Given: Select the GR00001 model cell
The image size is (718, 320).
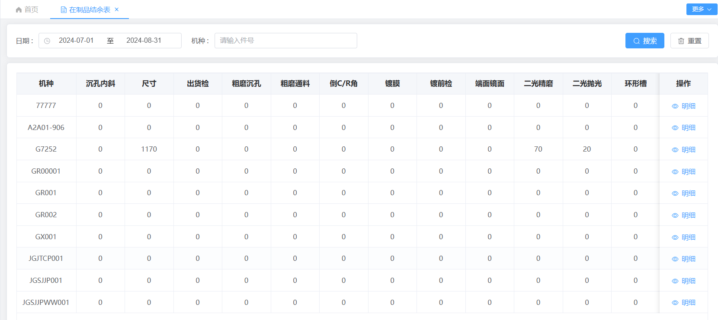Looking at the screenshot, I should [46, 171].
